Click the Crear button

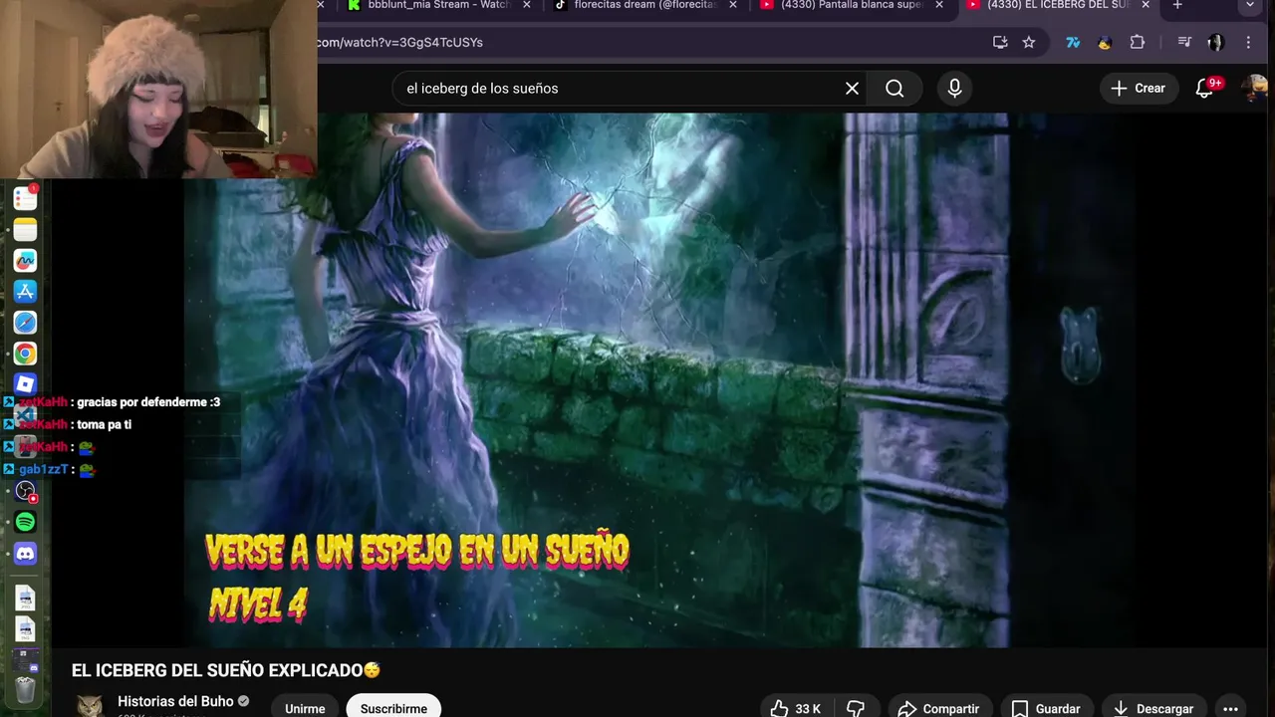click(1138, 89)
